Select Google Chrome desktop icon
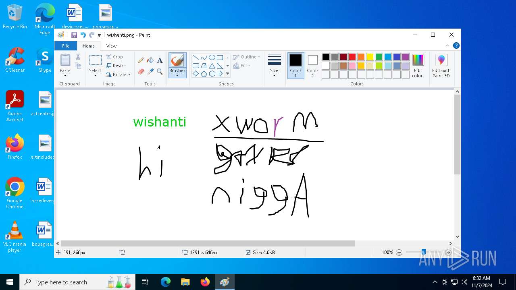 tap(15, 193)
